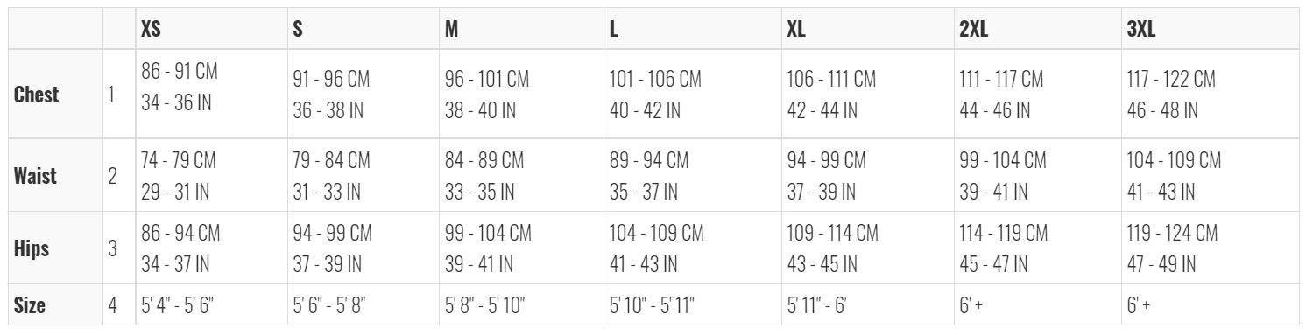Click the 2XL column header
The height and width of the screenshot is (336, 1313).
pos(974,29)
